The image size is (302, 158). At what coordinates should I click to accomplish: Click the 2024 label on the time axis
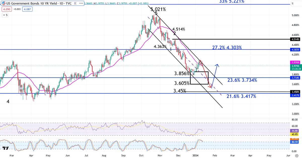coord(195,155)
